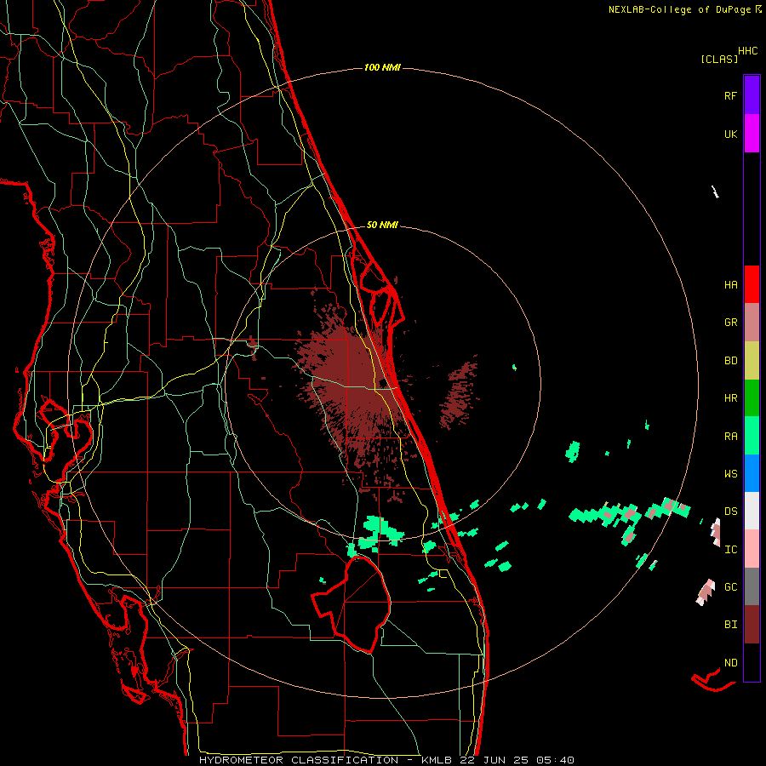Click the 50 NMI range ring label
The image size is (766, 766).
tap(382, 225)
